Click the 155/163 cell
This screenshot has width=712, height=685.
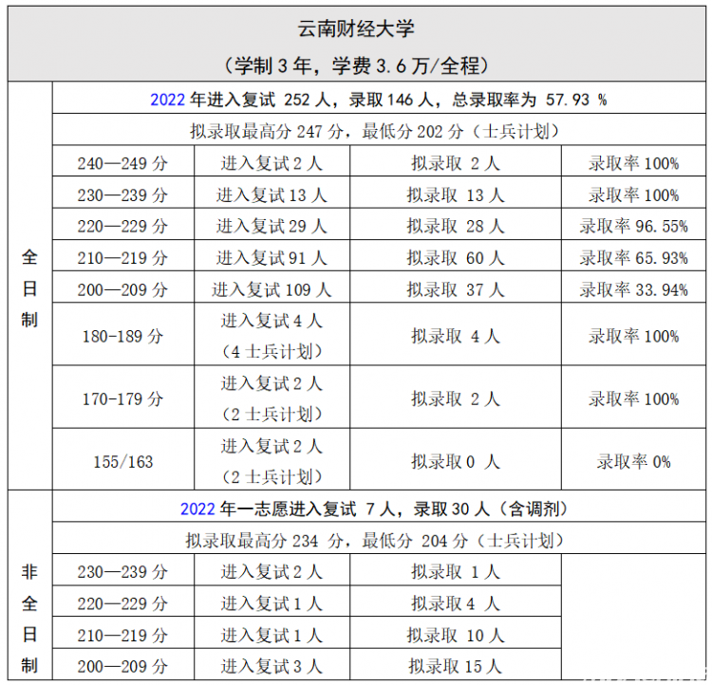point(123,460)
